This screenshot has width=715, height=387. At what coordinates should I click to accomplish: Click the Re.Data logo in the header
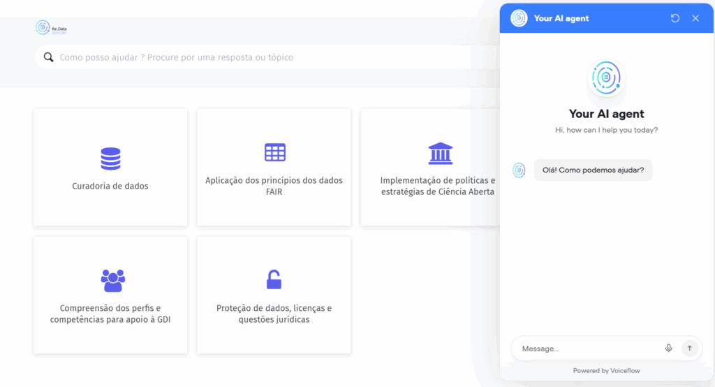click(x=51, y=29)
